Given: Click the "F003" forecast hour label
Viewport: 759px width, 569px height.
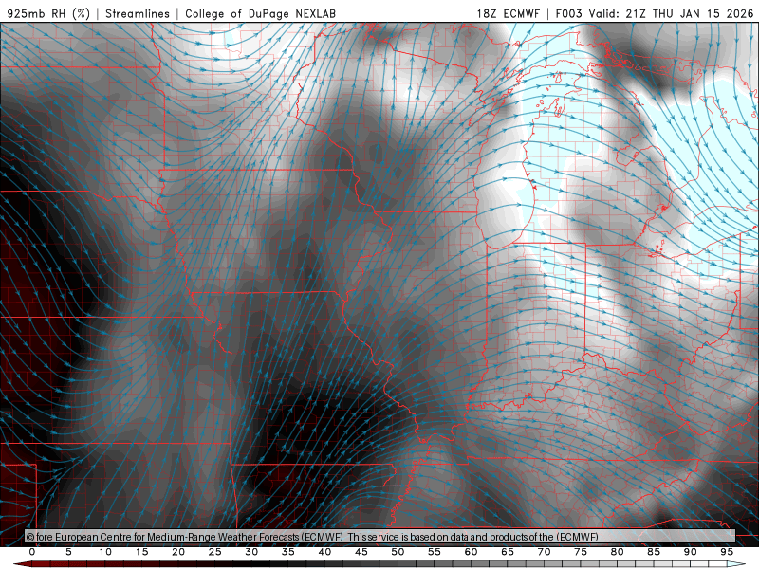Looking at the screenshot, I should [x=569, y=13].
